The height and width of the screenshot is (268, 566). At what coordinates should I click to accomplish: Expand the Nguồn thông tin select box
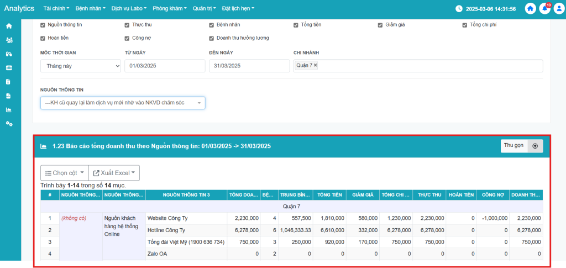pyautogui.click(x=123, y=103)
